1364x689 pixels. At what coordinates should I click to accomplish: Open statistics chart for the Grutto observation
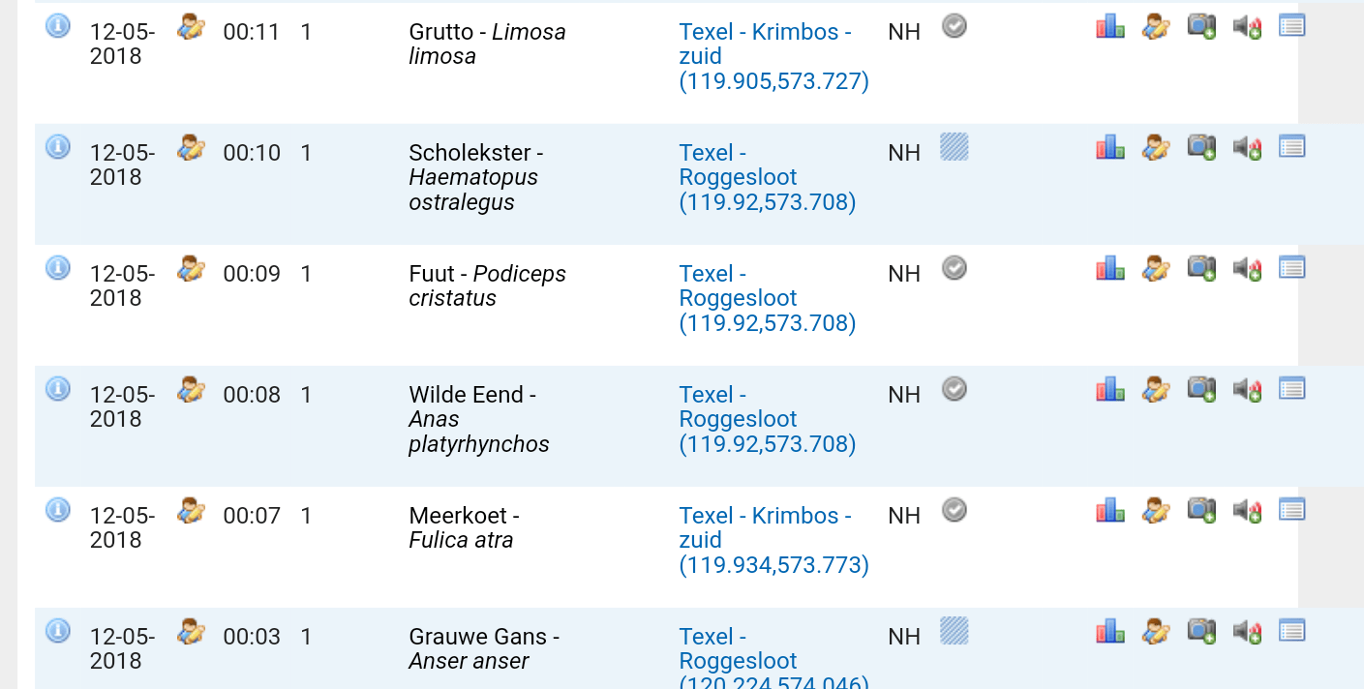(1109, 27)
